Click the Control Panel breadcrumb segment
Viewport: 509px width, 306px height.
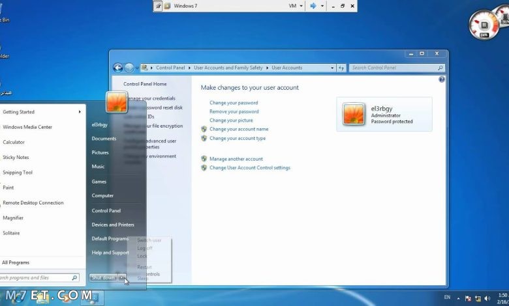point(170,68)
